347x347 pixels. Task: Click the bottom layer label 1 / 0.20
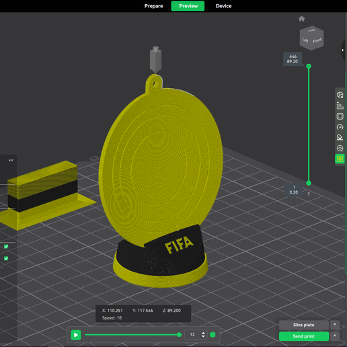click(x=293, y=190)
